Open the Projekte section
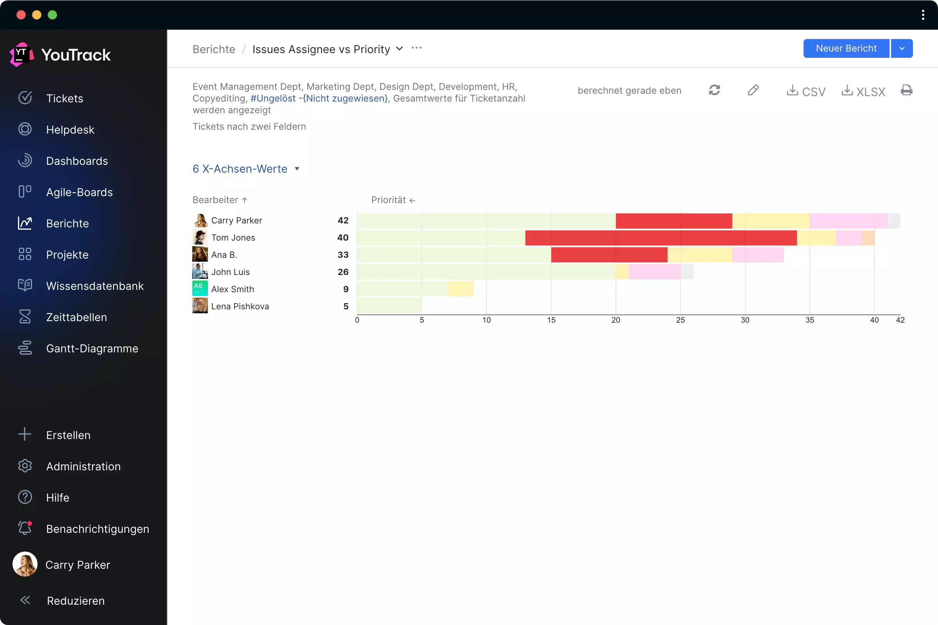 [x=67, y=254]
